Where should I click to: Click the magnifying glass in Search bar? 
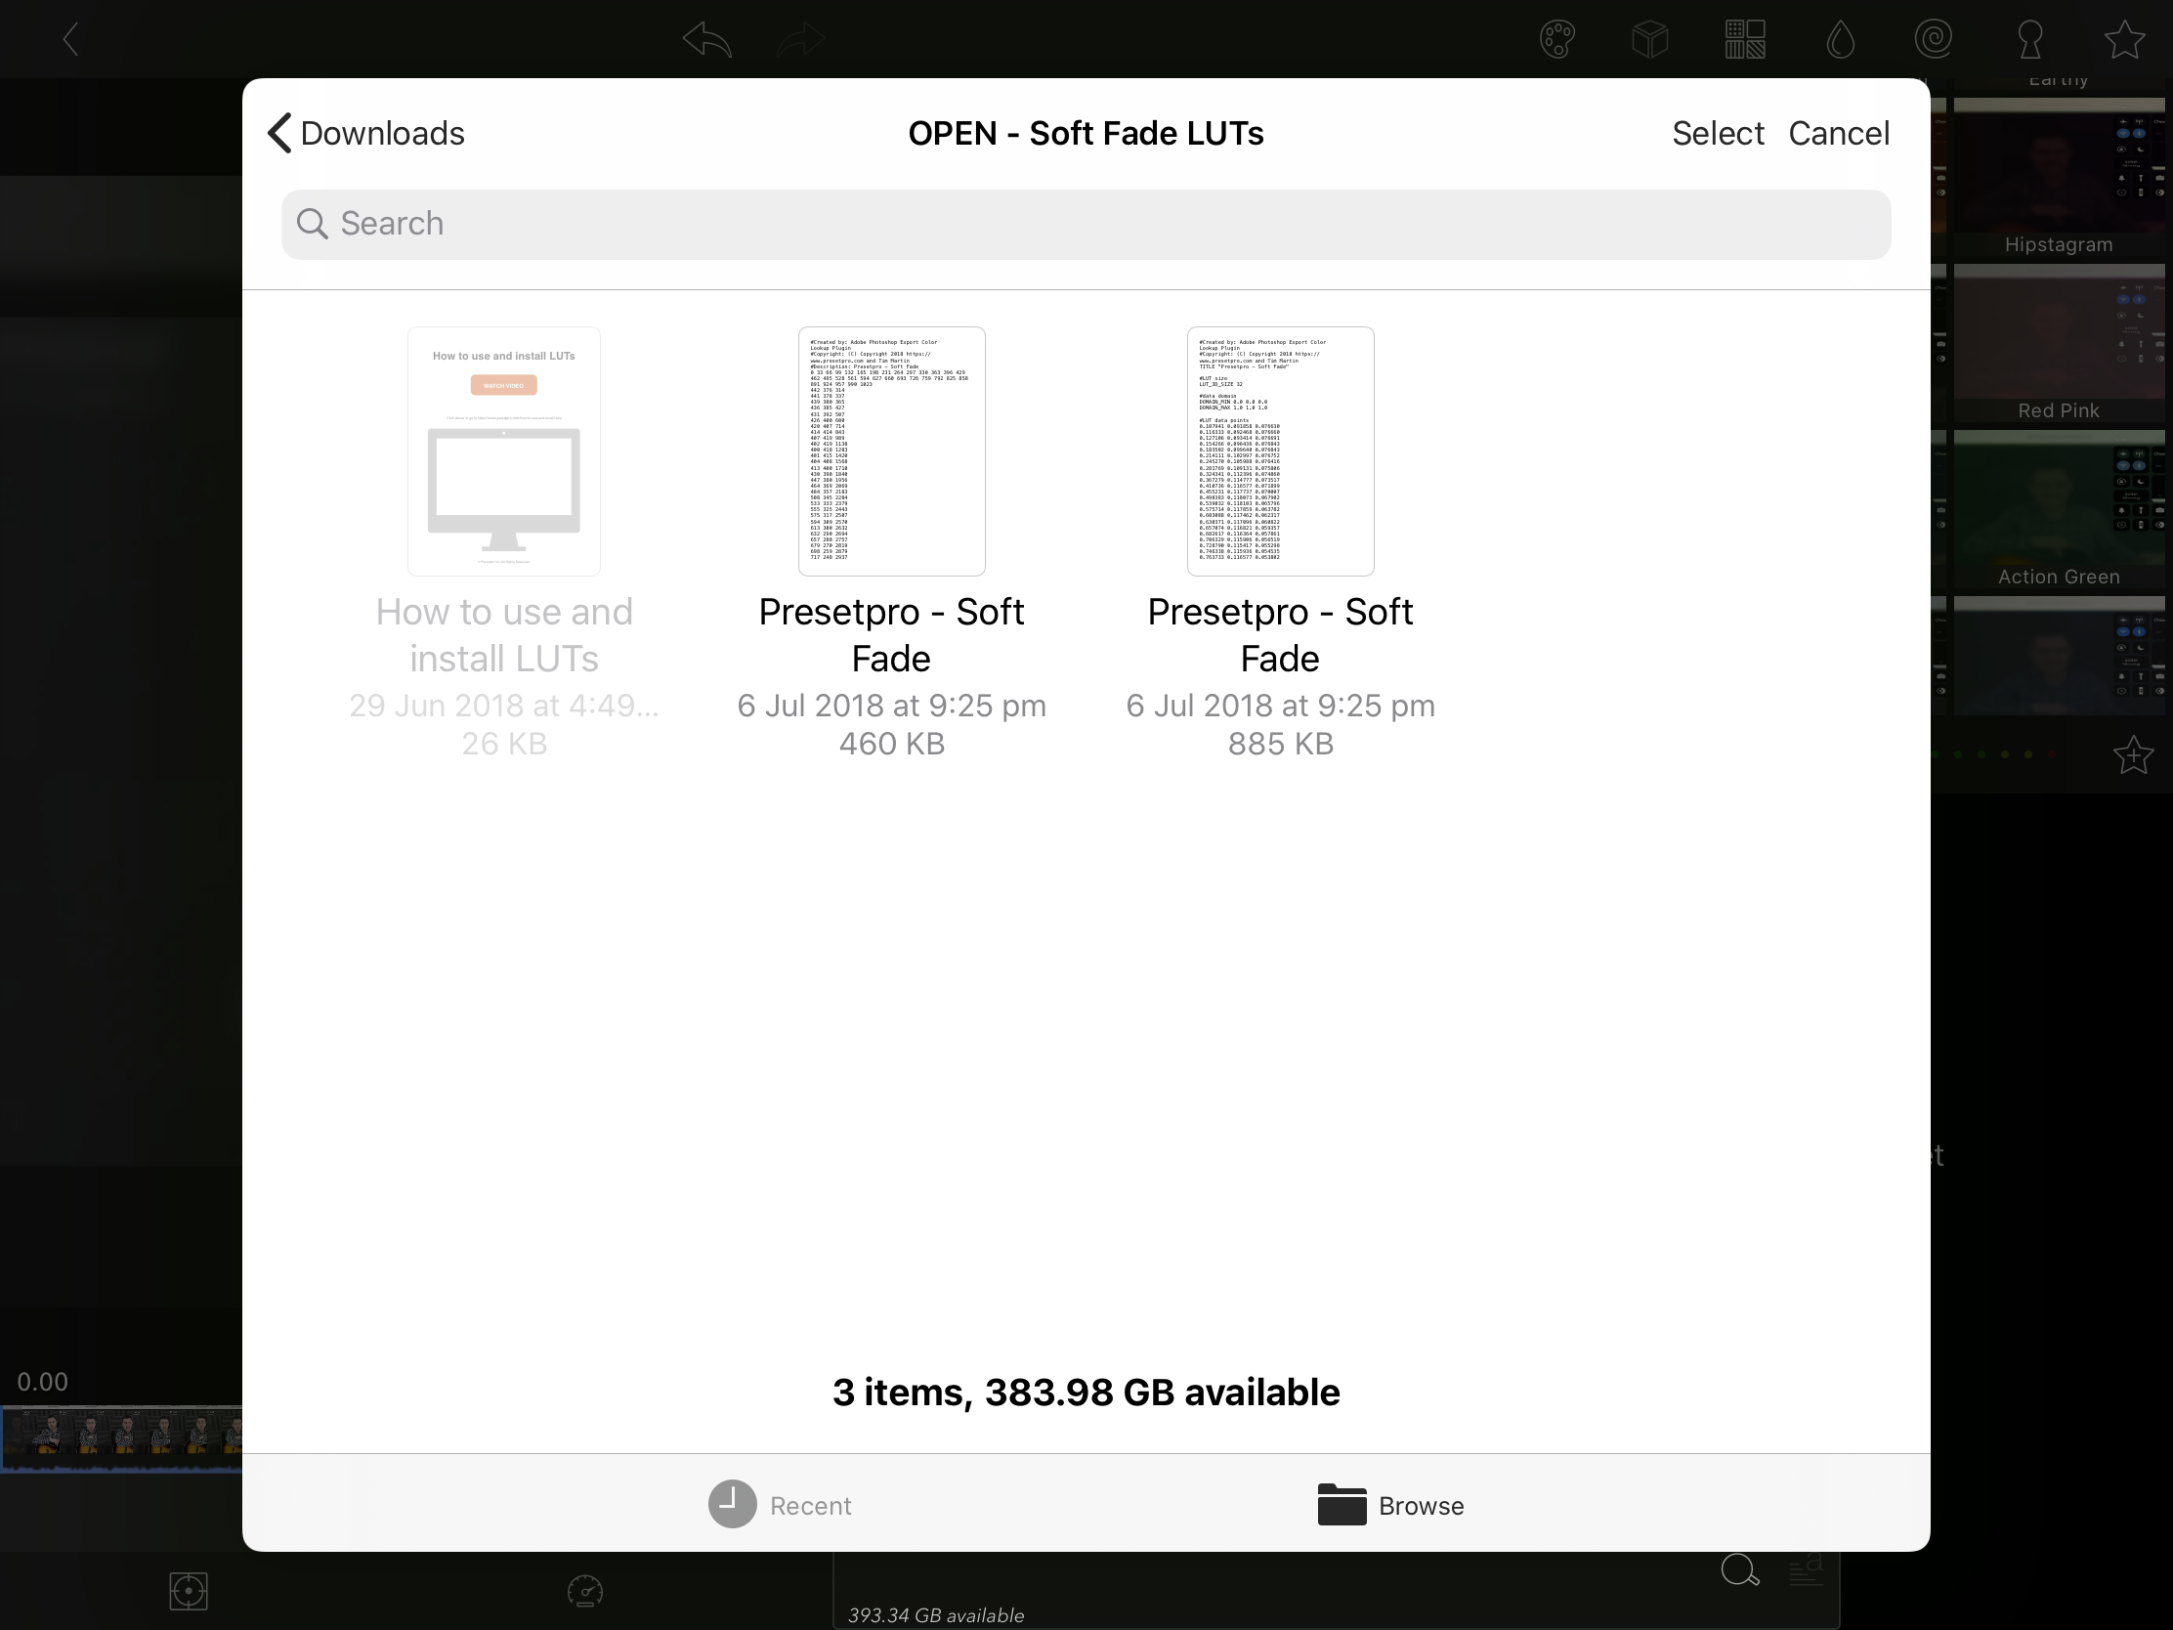(x=313, y=224)
